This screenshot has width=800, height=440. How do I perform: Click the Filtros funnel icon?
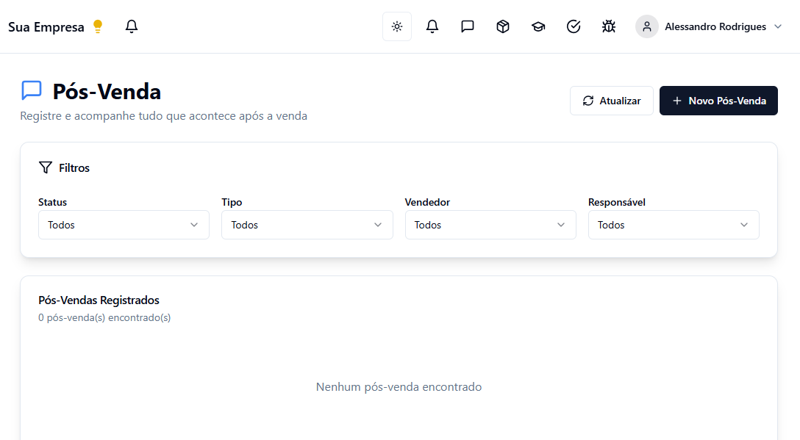coord(46,167)
